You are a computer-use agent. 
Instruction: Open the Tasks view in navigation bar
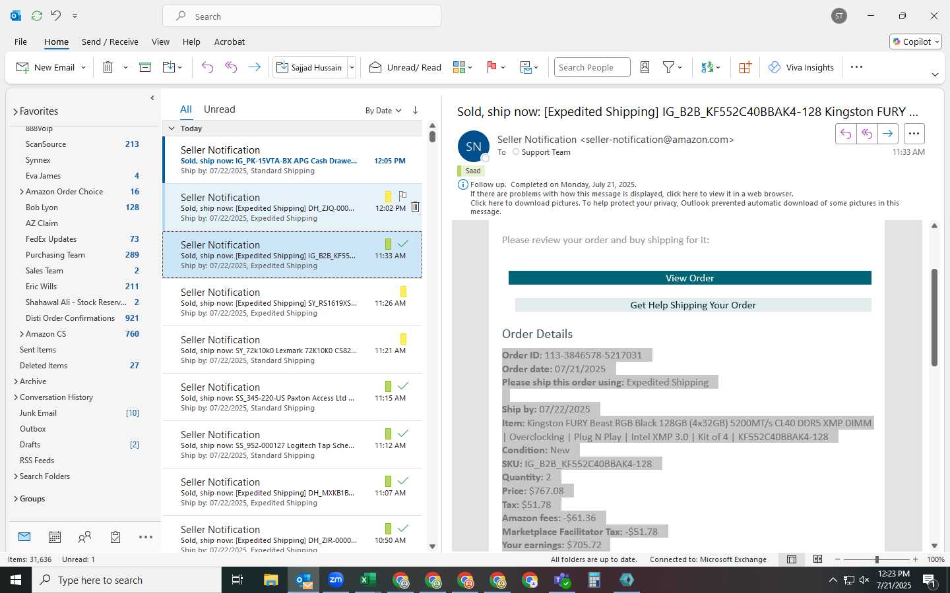click(x=115, y=537)
